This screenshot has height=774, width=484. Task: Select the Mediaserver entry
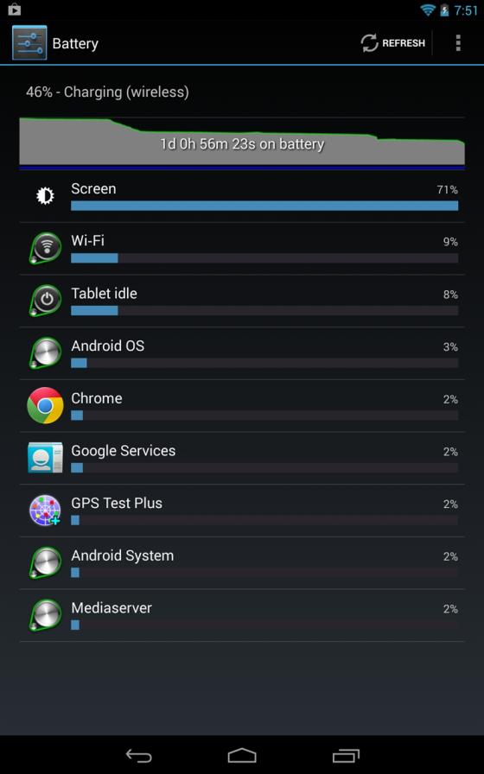coord(242,615)
